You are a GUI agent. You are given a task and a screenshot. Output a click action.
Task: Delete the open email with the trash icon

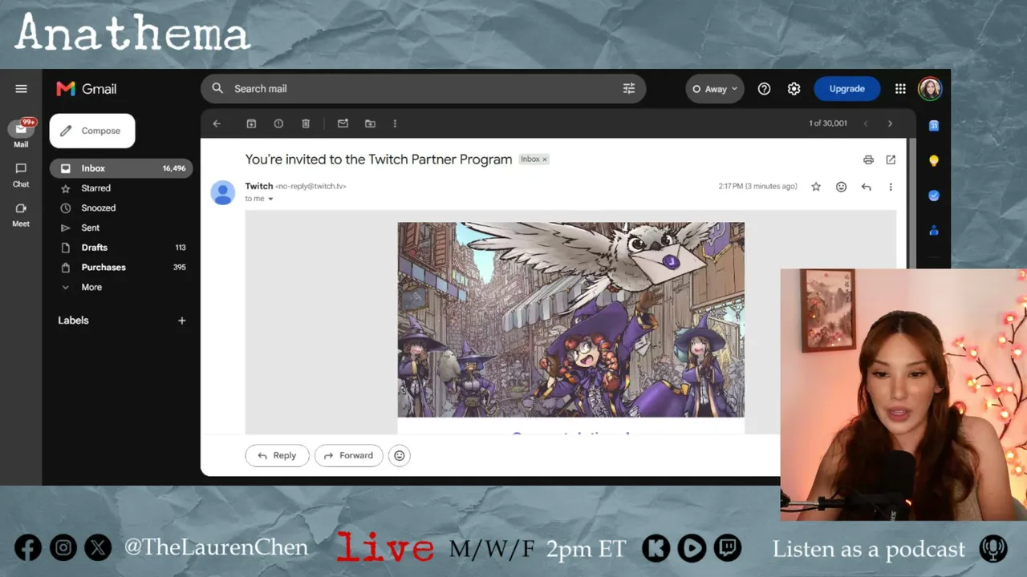(x=306, y=123)
